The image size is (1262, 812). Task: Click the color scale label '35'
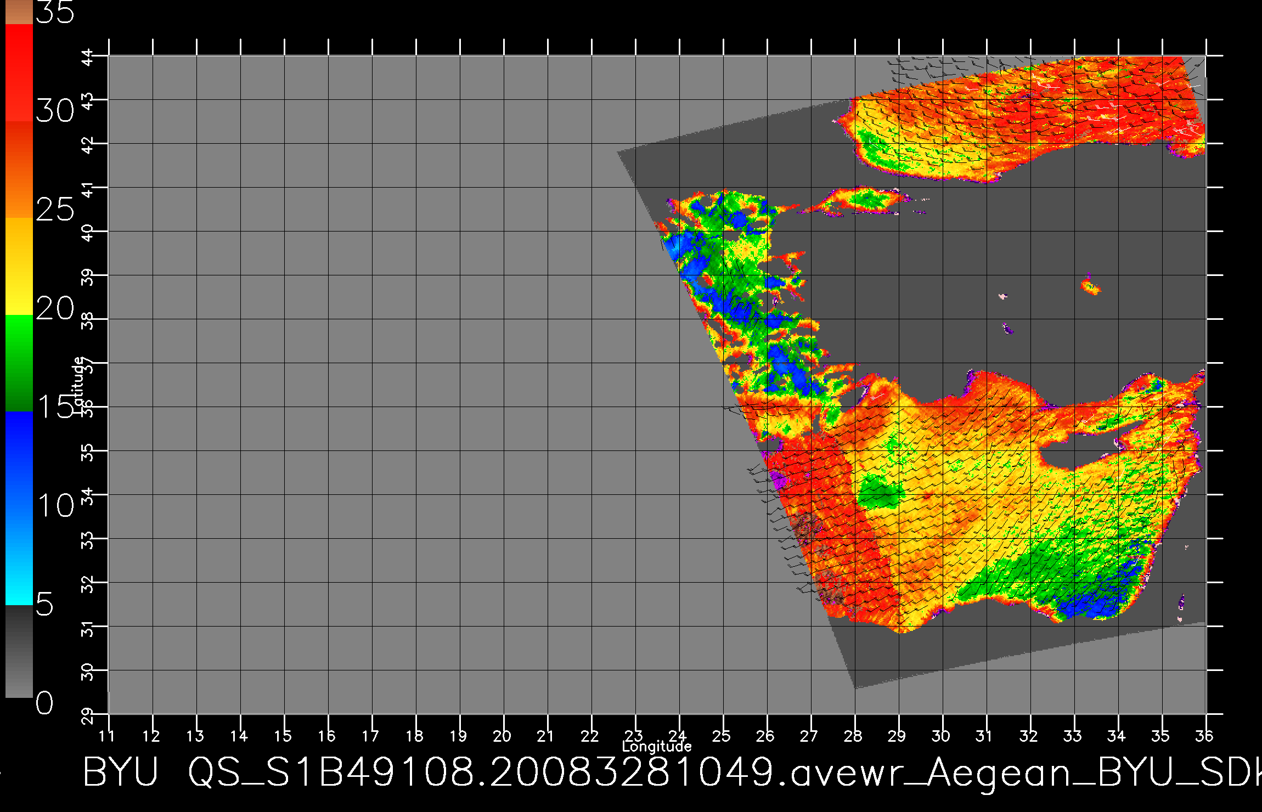click(x=55, y=12)
